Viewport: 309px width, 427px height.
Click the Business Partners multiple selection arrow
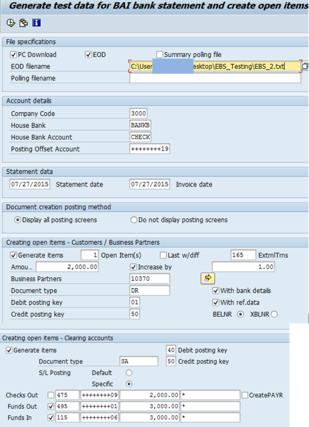(x=207, y=278)
